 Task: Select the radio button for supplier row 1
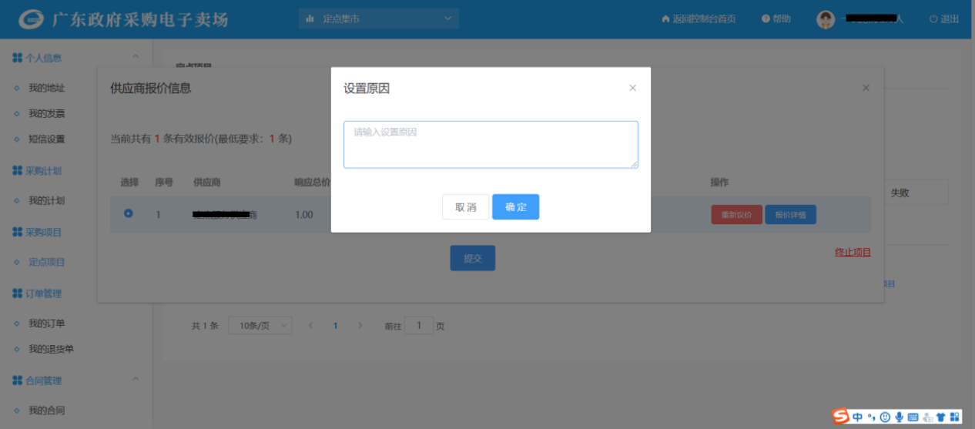pyautogui.click(x=129, y=213)
